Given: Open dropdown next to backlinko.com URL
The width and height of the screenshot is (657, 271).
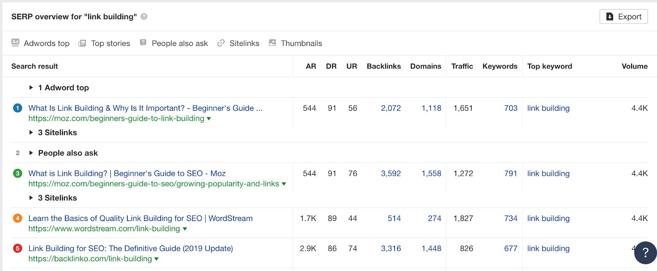Looking at the screenshot, I should (156, 259).
